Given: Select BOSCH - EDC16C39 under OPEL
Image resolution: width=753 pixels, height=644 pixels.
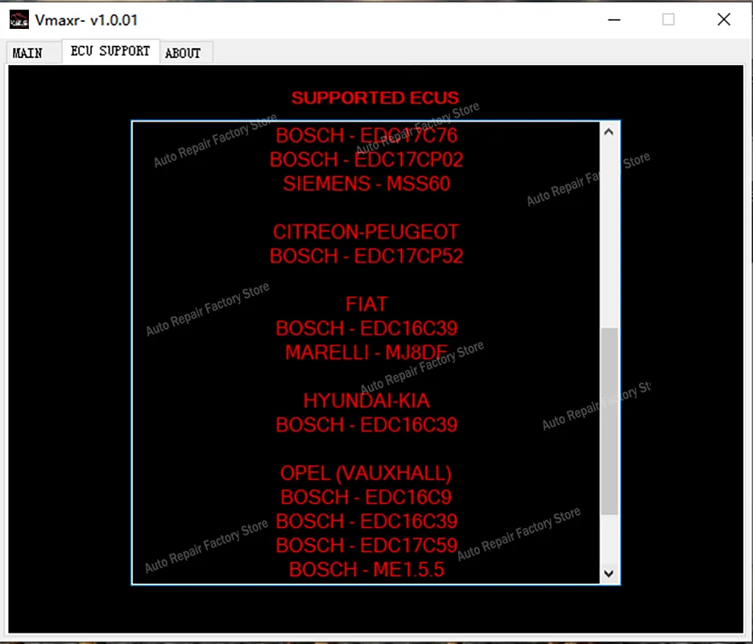Looking at the screenshot, I should pos(366,521).
